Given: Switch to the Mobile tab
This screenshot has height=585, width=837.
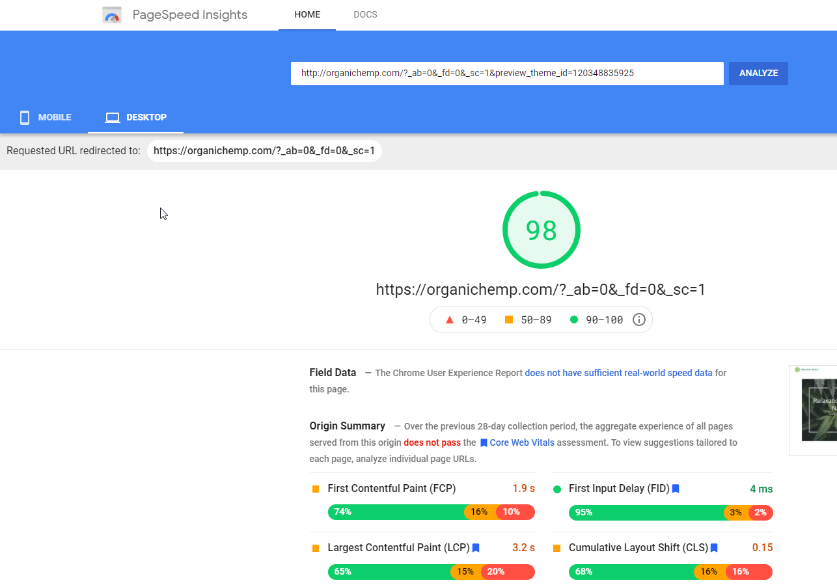Looking at the screenshot, I should coord(44,118).
